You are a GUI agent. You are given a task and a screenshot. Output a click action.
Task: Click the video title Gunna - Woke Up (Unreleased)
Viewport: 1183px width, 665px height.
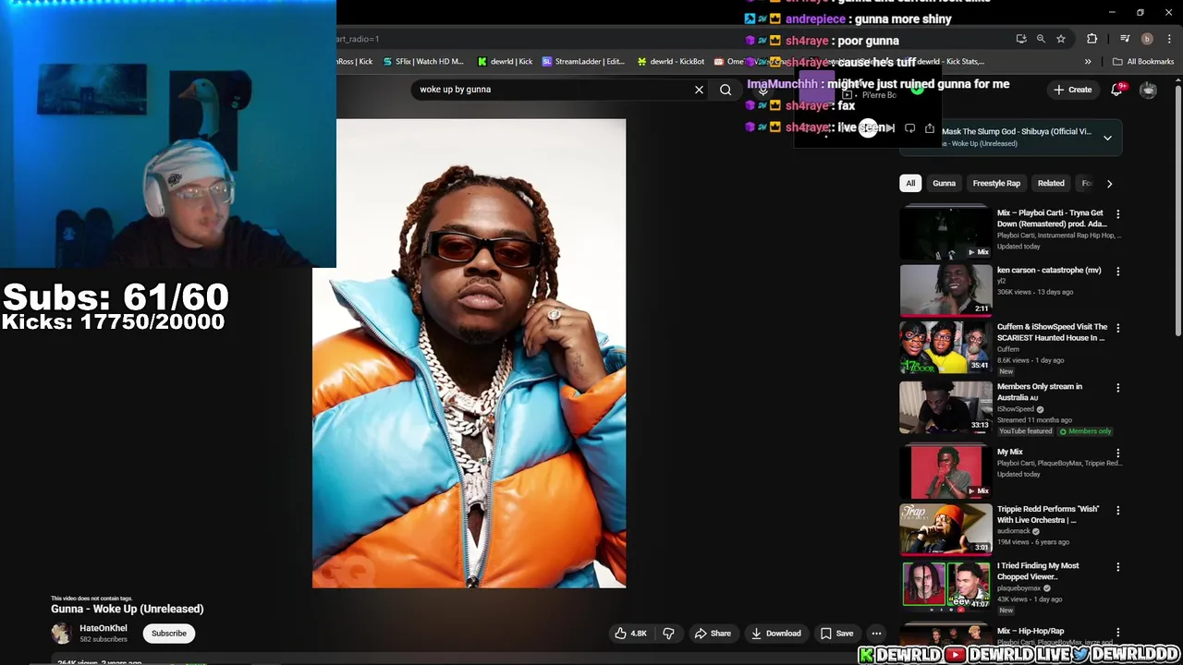(x=128, y=609)
